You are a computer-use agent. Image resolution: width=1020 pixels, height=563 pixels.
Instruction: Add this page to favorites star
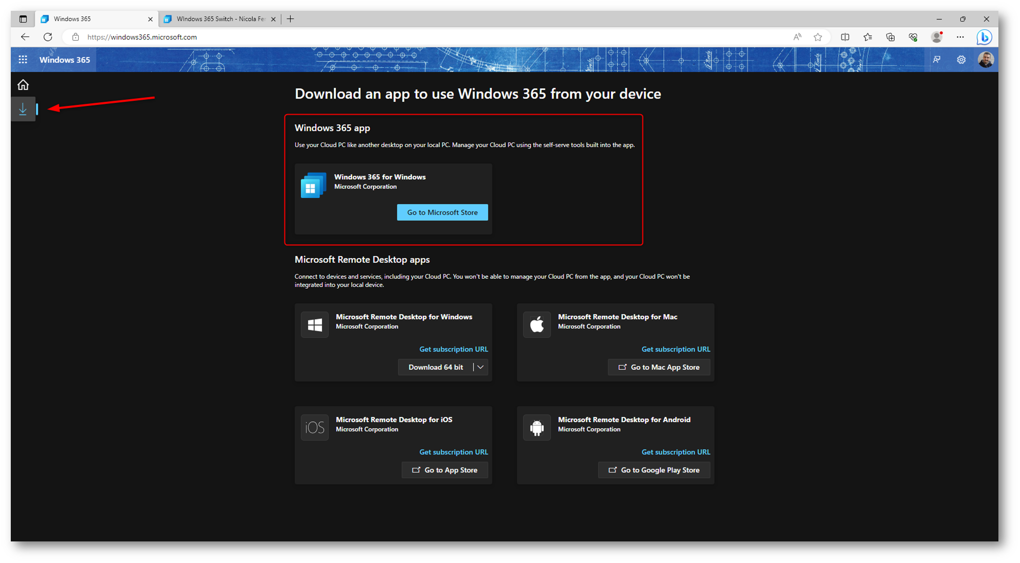[x=817, y=37]
